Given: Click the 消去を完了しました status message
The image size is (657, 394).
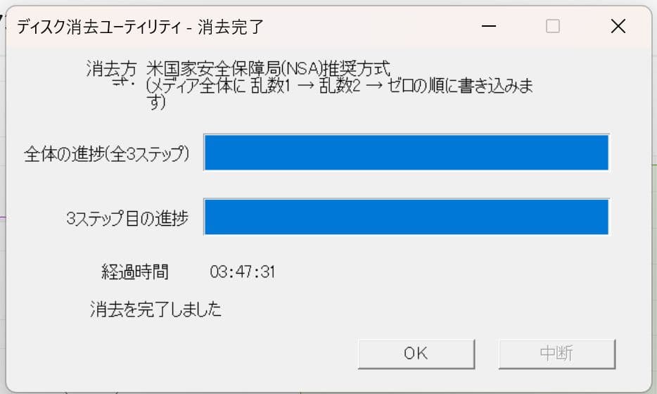Looking at the screenshot, I should coord(155,309).
